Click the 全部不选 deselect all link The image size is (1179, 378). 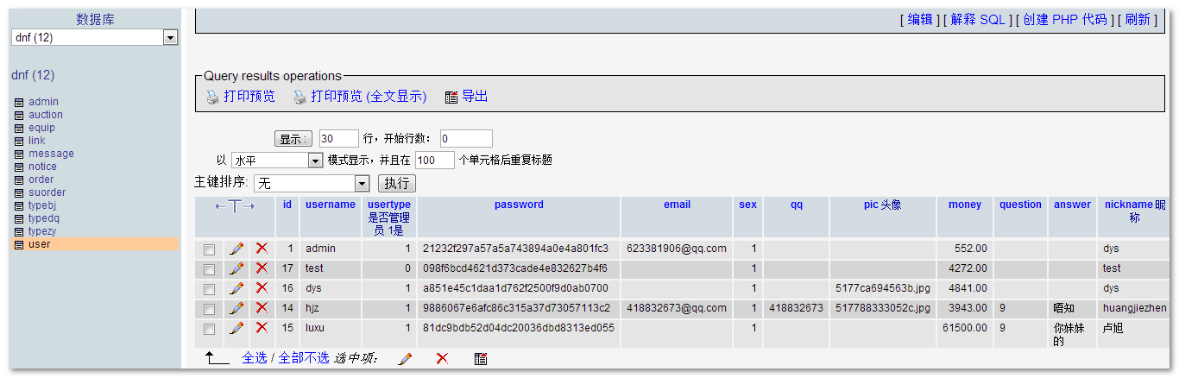click(x=304, y=358)
